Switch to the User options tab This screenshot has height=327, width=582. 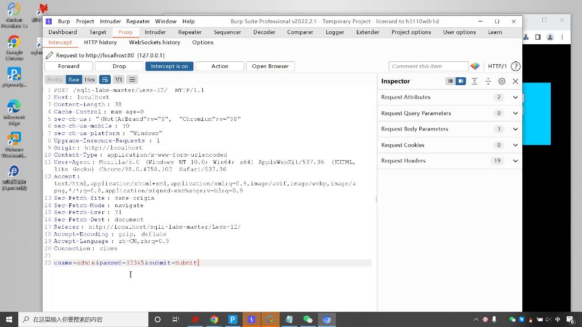pyautogui.click(x=459, y=32)
